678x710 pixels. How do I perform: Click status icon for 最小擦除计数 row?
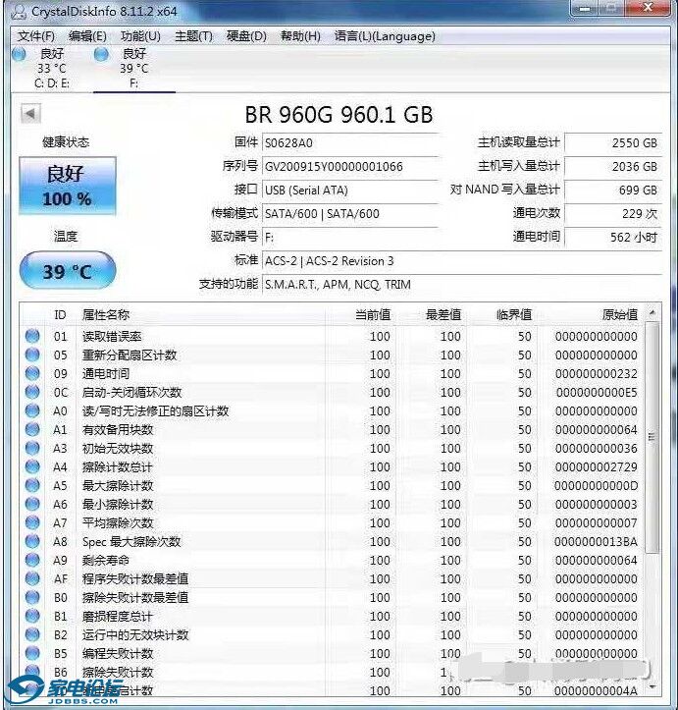coord(32,504)
